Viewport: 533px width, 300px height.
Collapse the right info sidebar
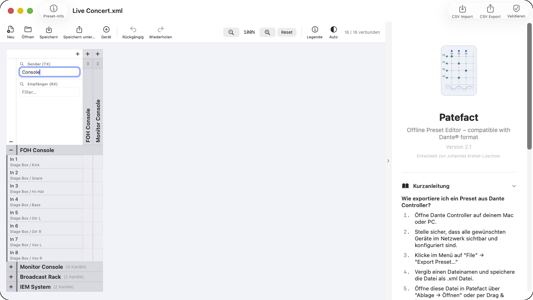[388, 161]
